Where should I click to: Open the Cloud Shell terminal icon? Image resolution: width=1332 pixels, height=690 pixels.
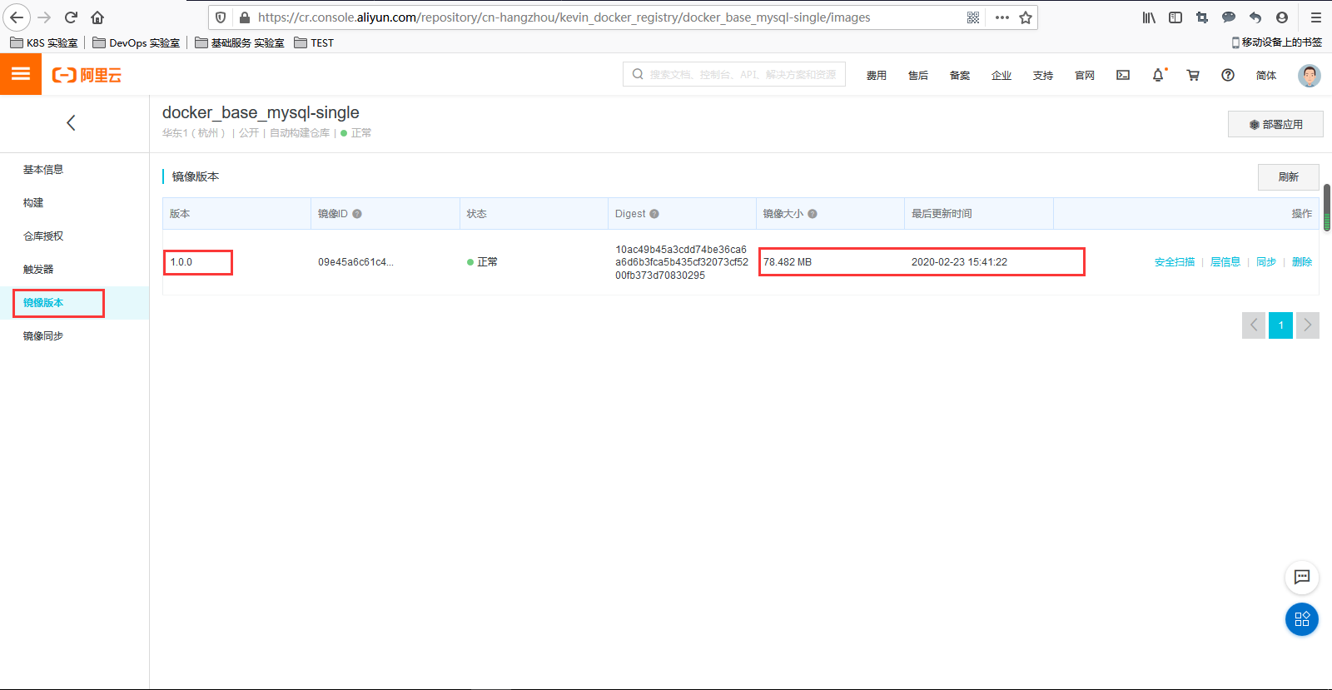pos(1123,75)
